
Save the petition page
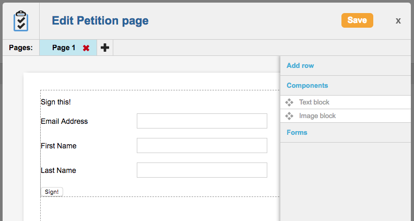pyautogui.click(x=357, y=20)
